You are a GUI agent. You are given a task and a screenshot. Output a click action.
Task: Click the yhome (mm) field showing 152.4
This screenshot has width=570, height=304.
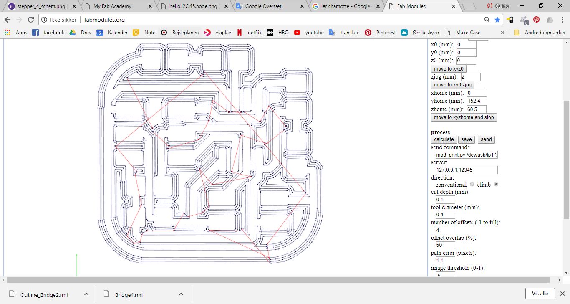(x=477, y=101)
